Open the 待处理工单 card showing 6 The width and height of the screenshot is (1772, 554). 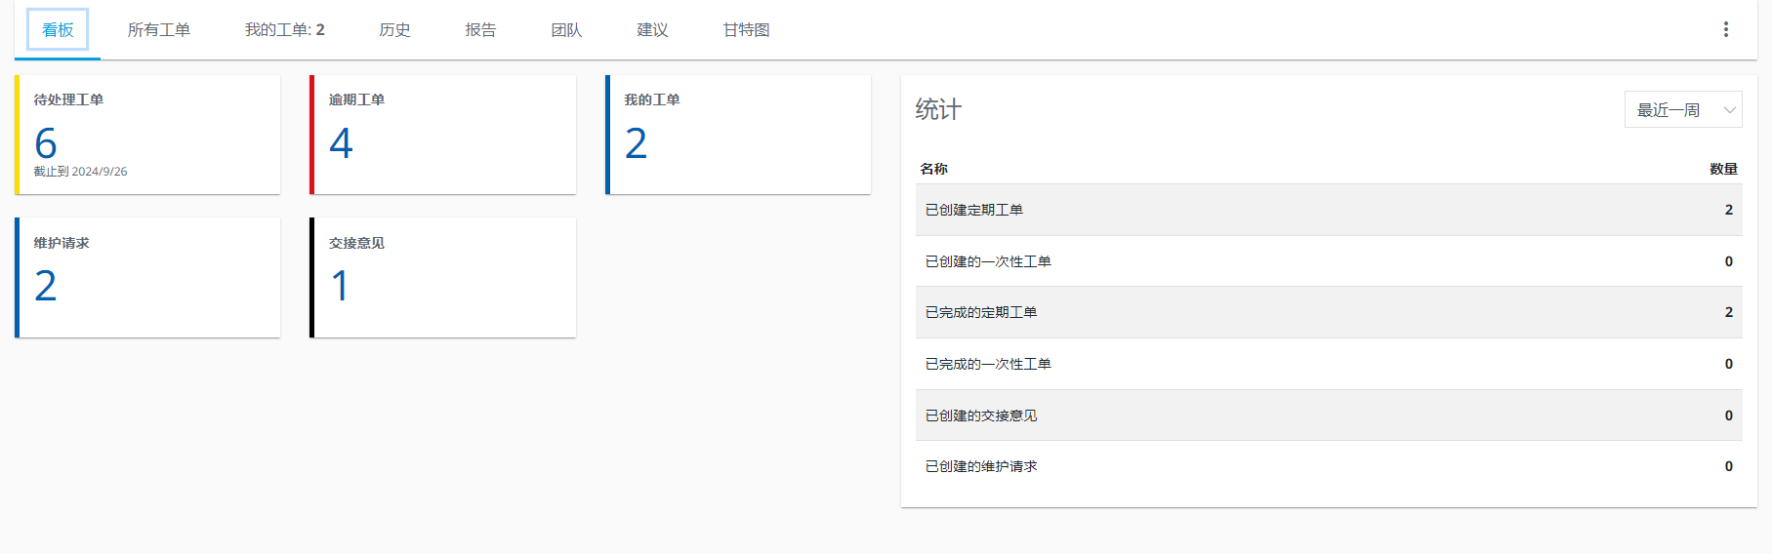148,135
